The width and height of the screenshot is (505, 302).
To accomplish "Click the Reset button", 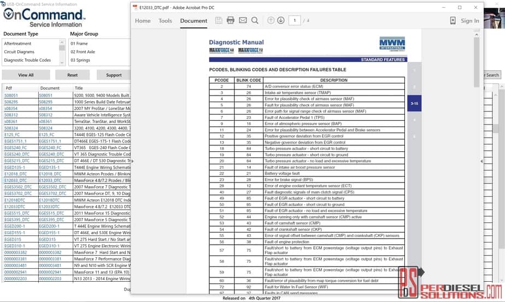I will 73,75.
